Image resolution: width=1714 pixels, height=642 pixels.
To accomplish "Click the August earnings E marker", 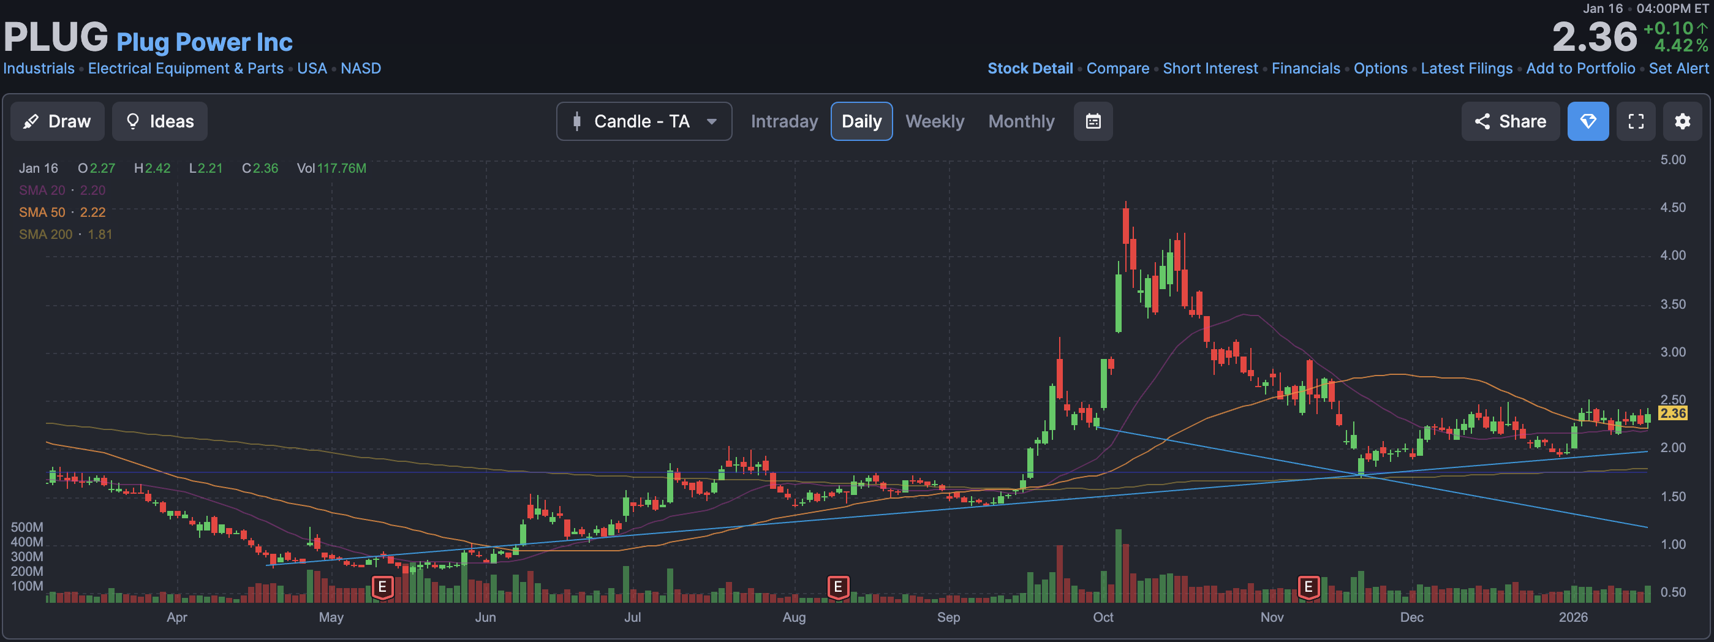I will tap(838, 587).
